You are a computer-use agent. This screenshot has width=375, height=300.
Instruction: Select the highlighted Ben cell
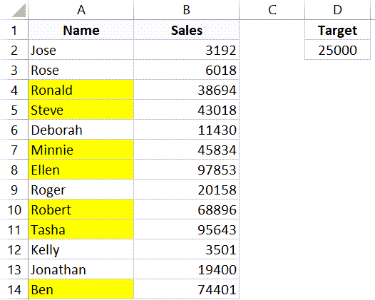click(81, 289)
